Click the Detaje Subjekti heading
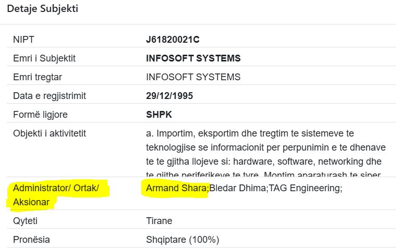Viewport: 396px width, 248px height. point(43,9)
